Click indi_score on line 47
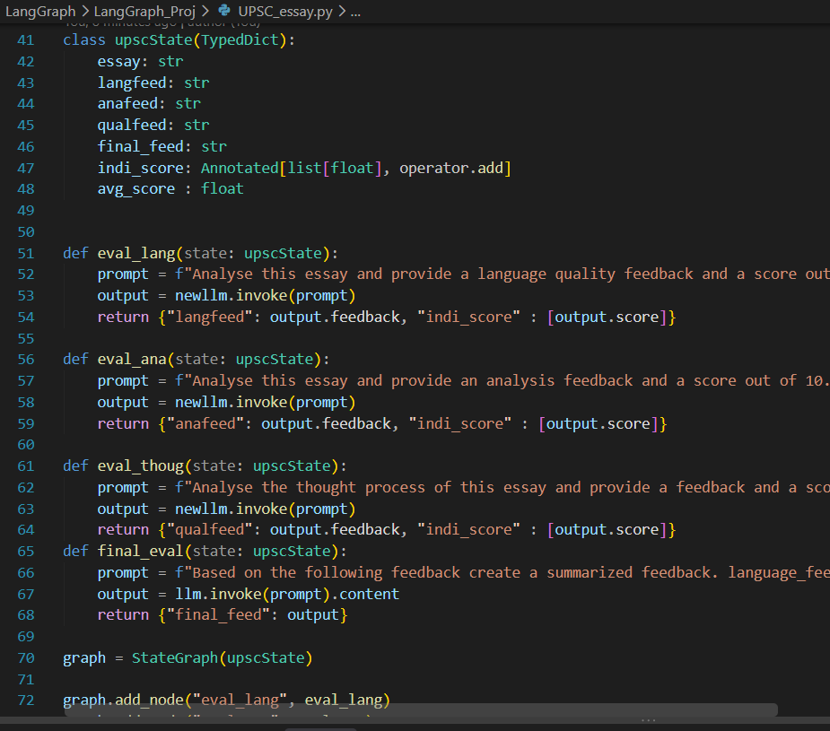This screenshot has width=830, height=731. 140,169
